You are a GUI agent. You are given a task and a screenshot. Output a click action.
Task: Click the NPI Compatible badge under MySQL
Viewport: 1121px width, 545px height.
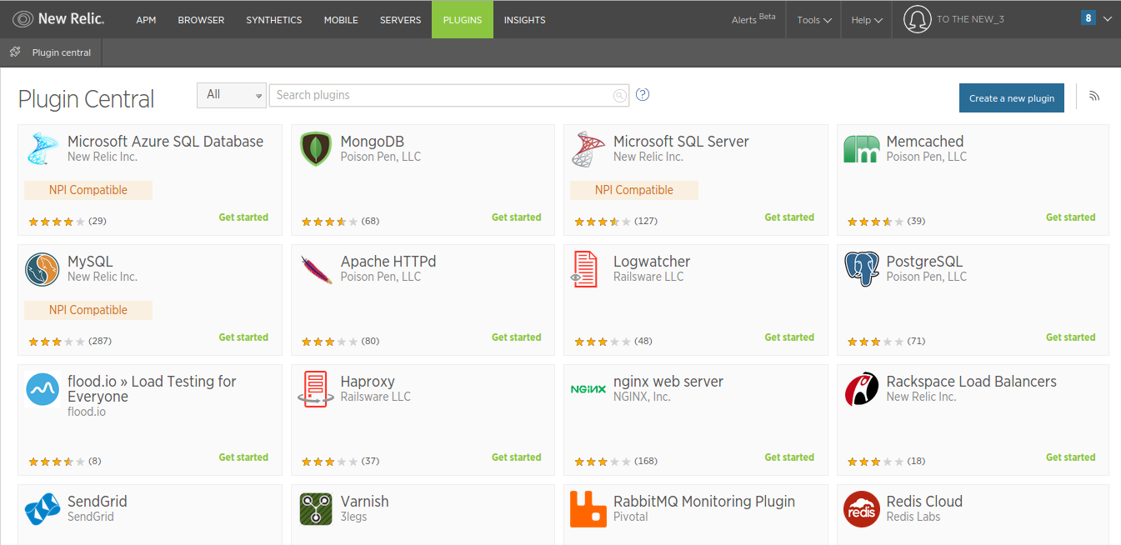(x=88, y=310)
